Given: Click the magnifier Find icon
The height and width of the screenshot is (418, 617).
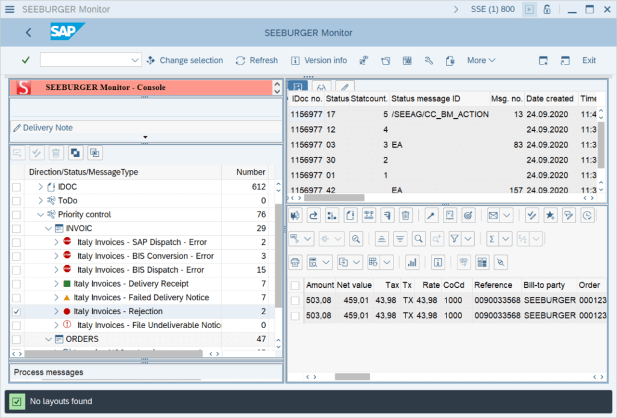Looking at the screenshot, I should click(x=419, y=239).
